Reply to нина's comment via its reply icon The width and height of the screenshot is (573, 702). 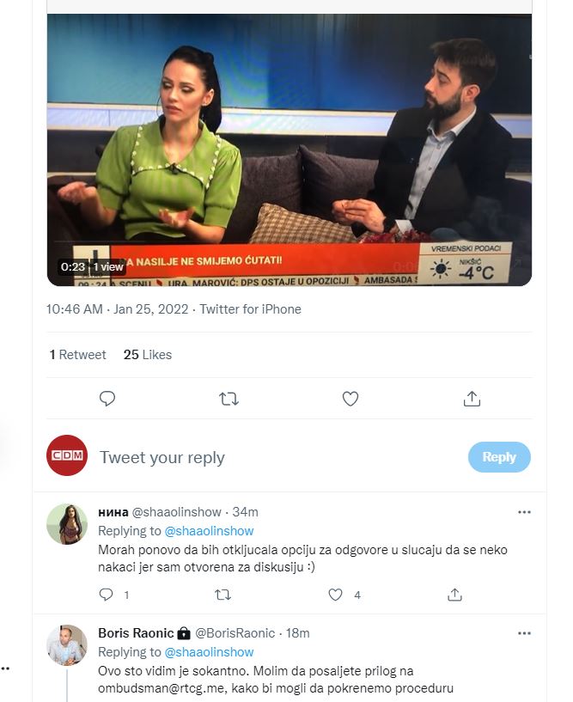106,595
